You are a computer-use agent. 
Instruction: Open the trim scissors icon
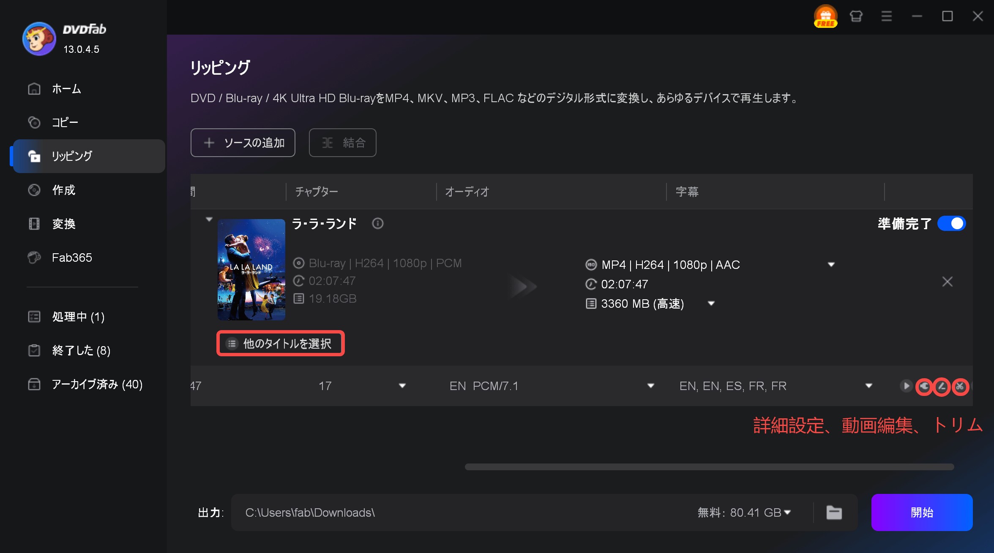[960, 386]
